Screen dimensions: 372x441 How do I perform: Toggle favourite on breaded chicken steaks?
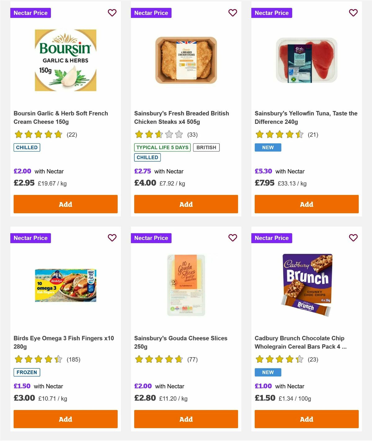[x=232, y=13]
